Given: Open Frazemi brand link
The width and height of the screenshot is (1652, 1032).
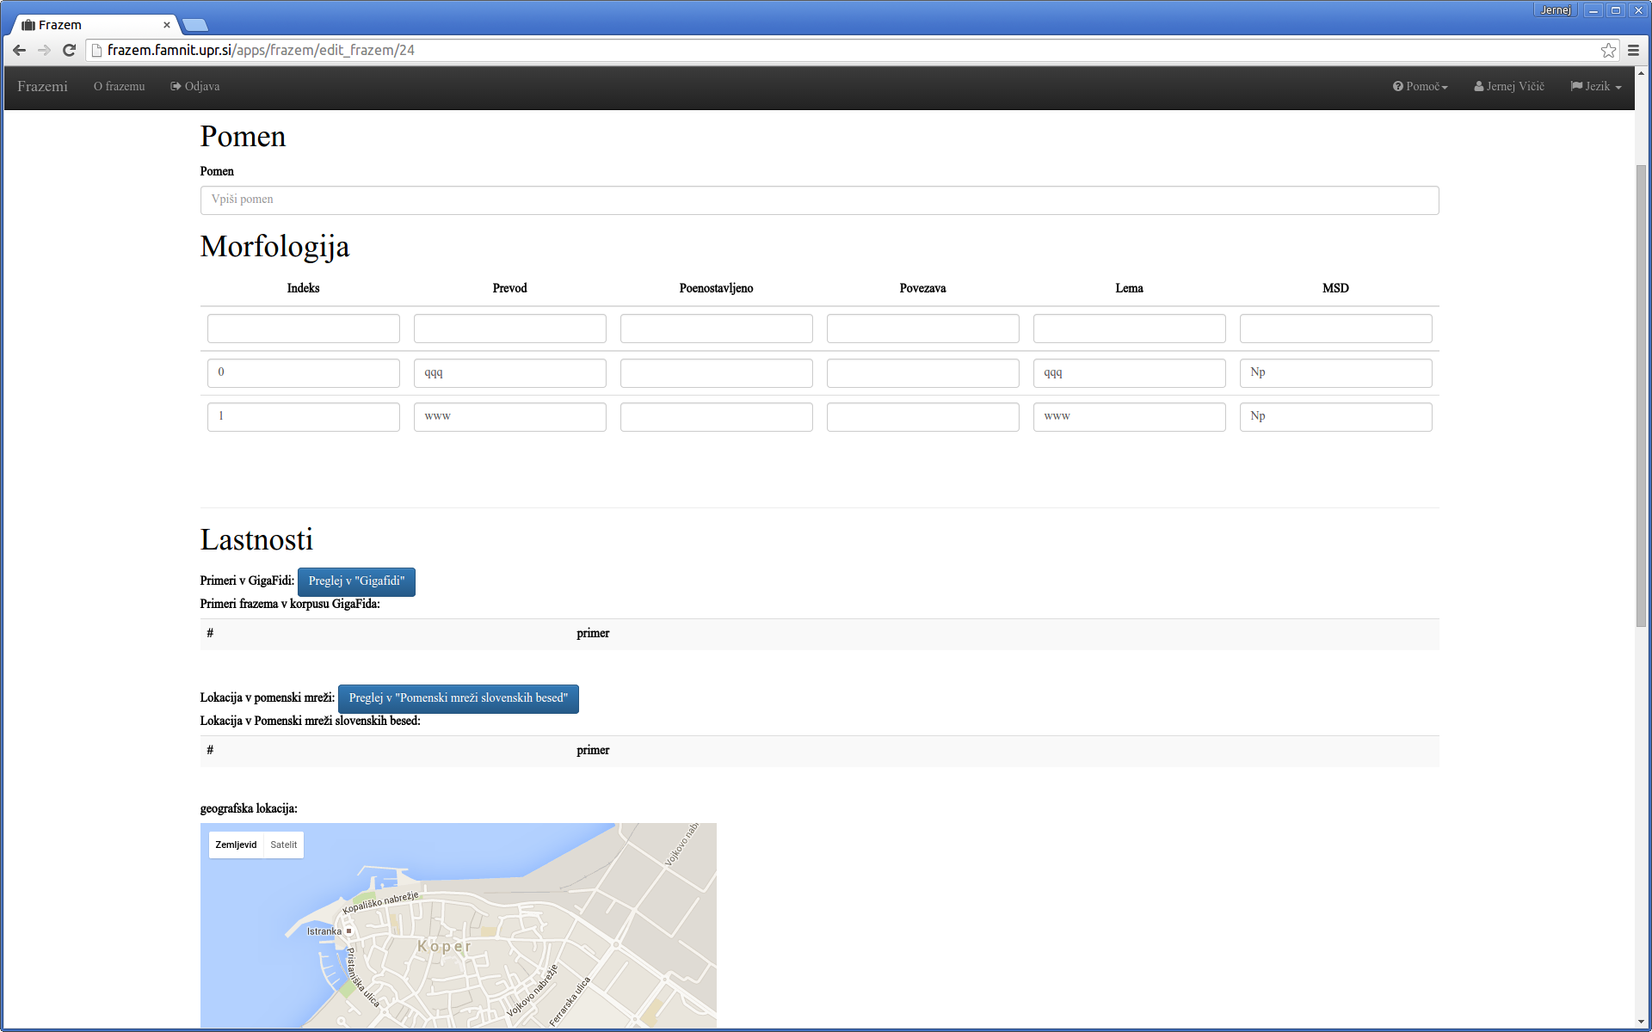Looking at the screenshot, I should pos(42,87).
